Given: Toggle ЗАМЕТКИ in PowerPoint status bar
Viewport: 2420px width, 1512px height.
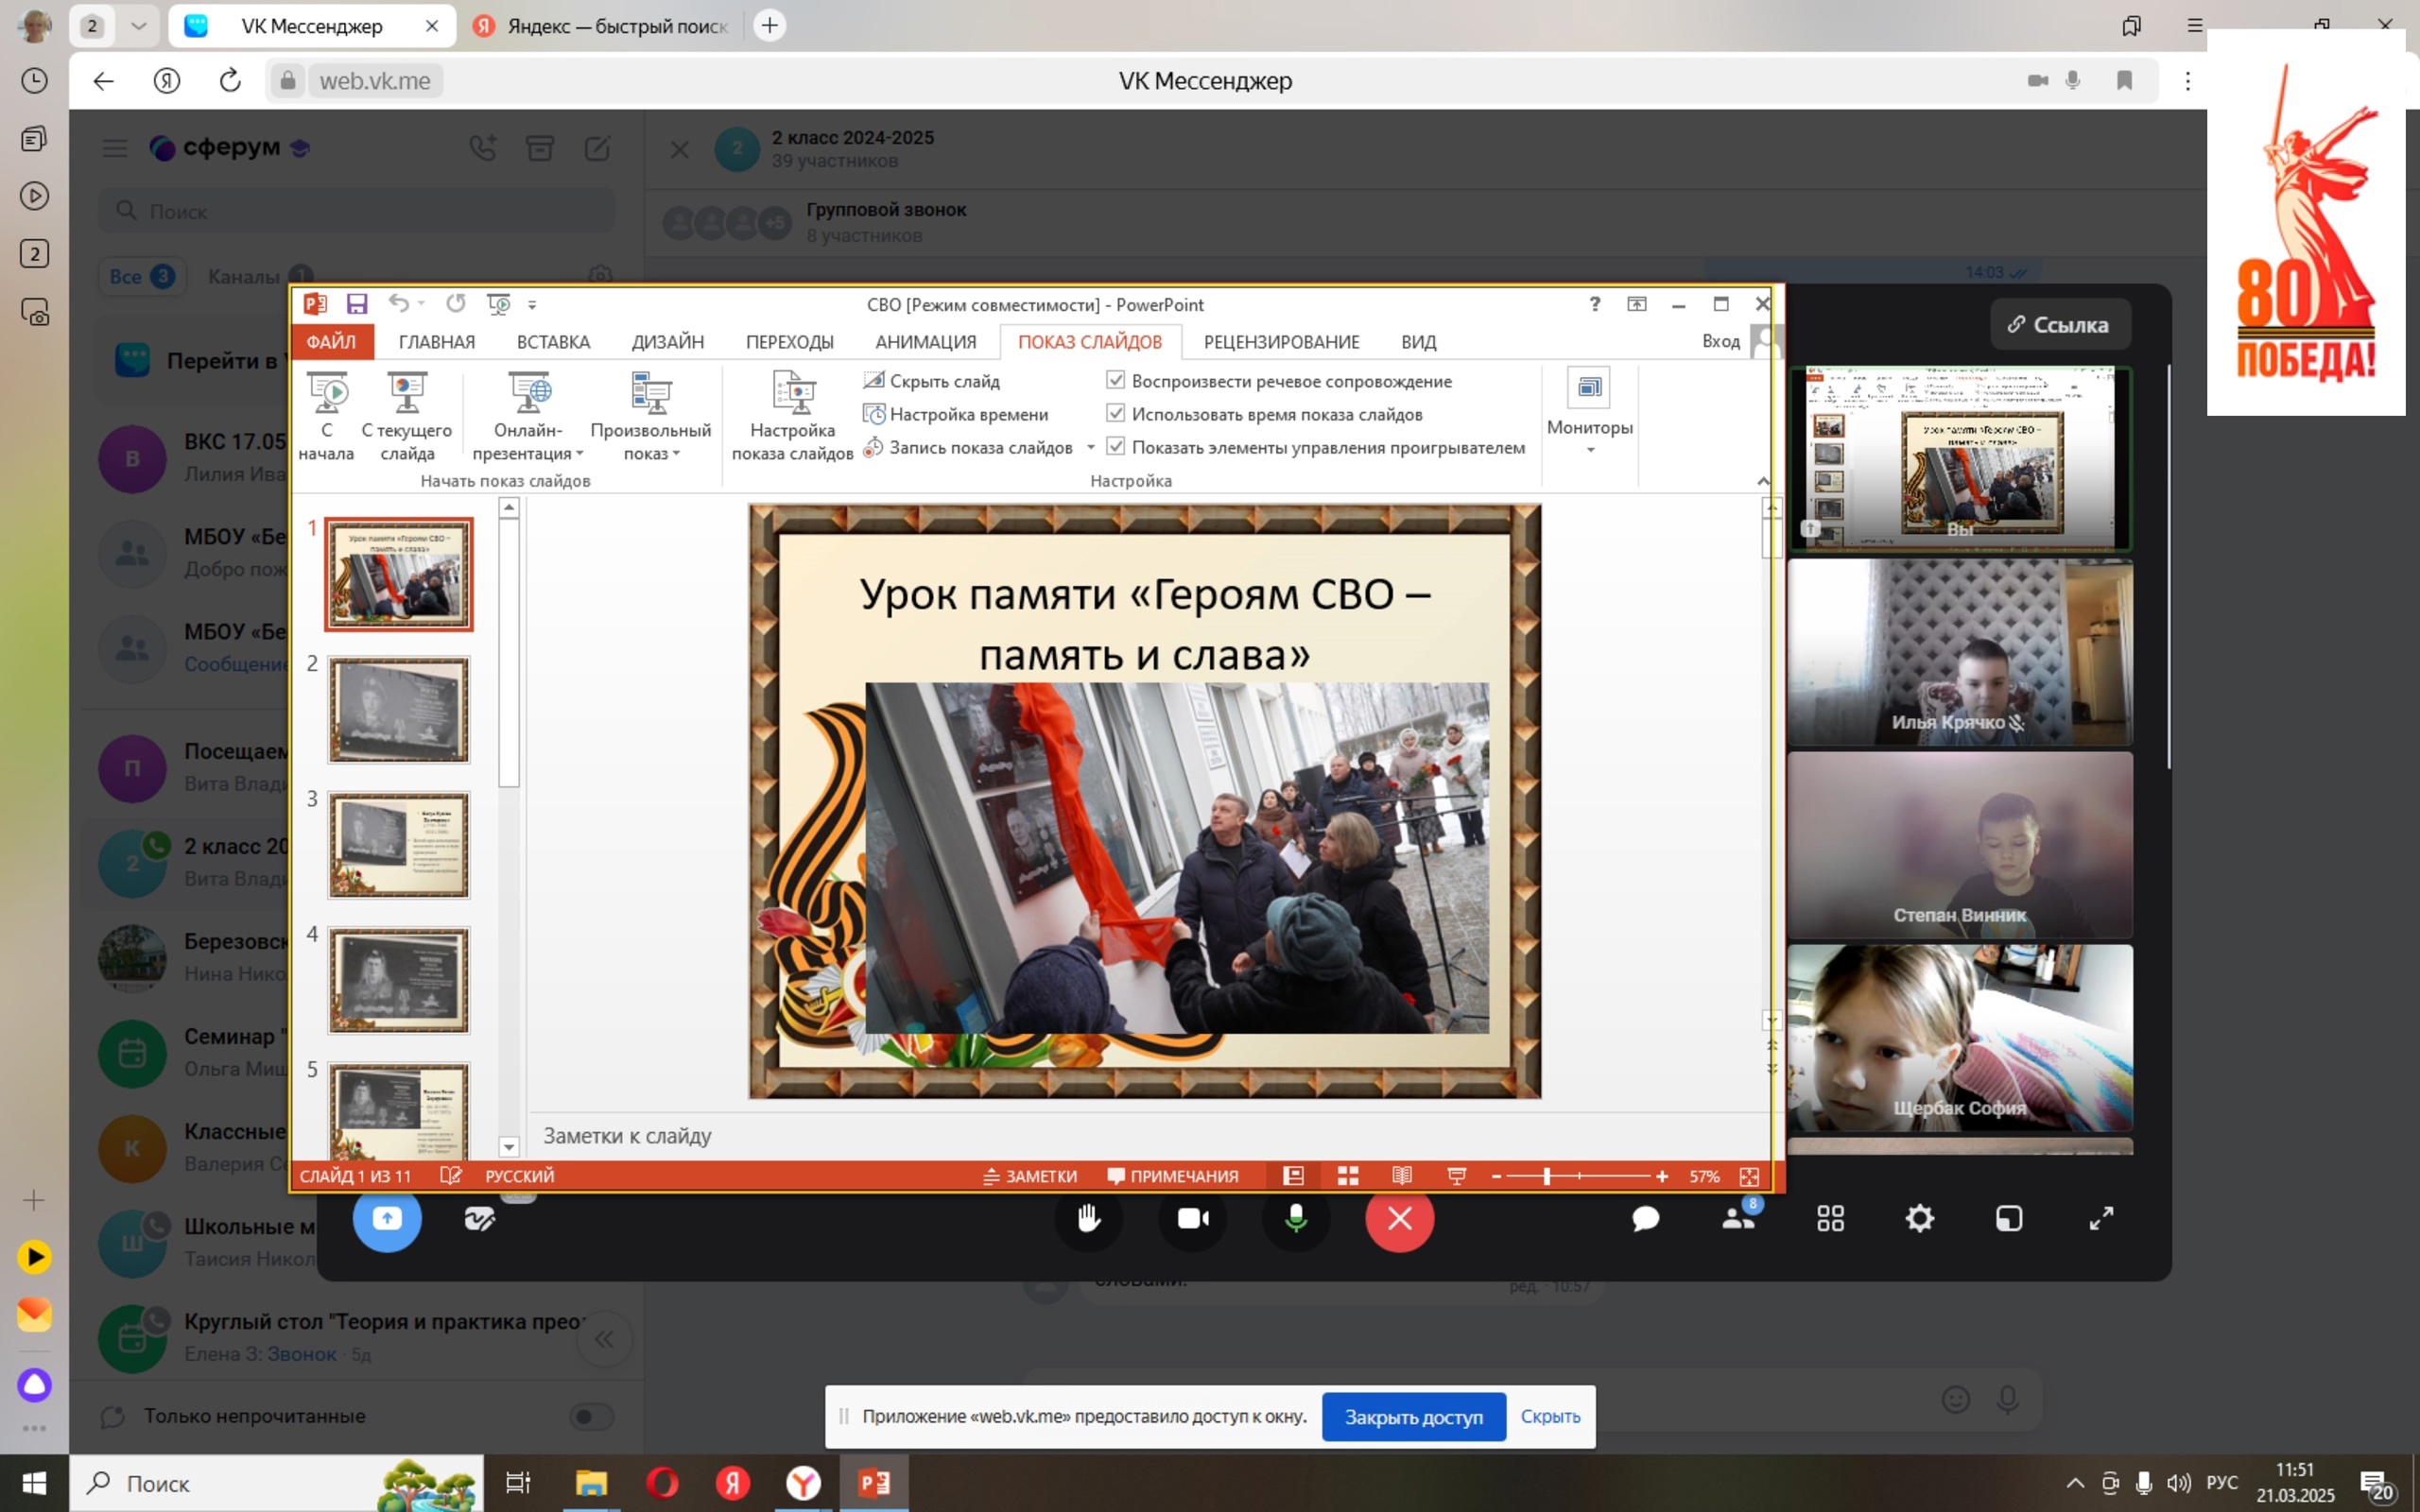Looking at the screenshot, I should (x=1029, y=1176).
